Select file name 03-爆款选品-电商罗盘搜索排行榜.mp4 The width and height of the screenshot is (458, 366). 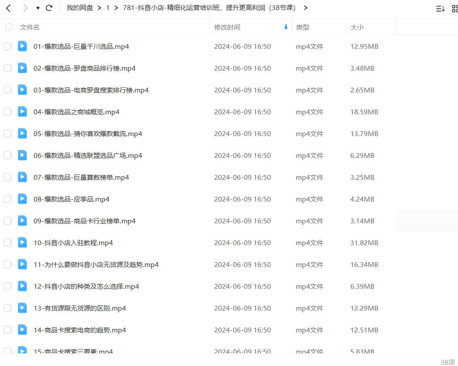[91, 90]
